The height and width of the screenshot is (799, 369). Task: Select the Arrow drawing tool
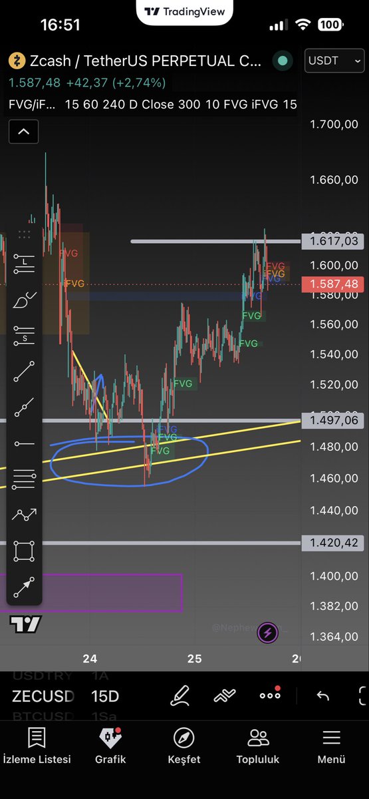pos(24,587)
